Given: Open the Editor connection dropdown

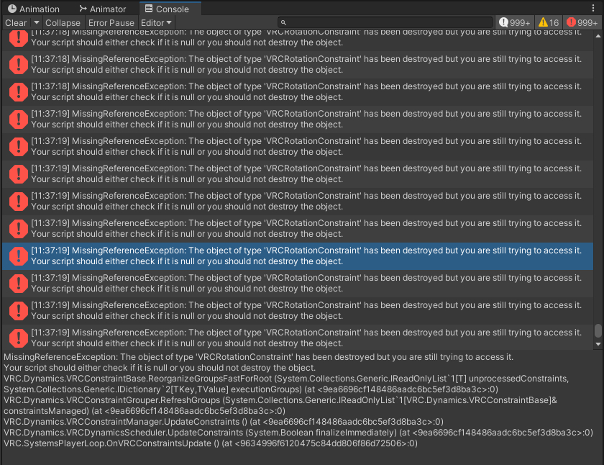Looking at the screenshot, I should (x=156, y=22).
